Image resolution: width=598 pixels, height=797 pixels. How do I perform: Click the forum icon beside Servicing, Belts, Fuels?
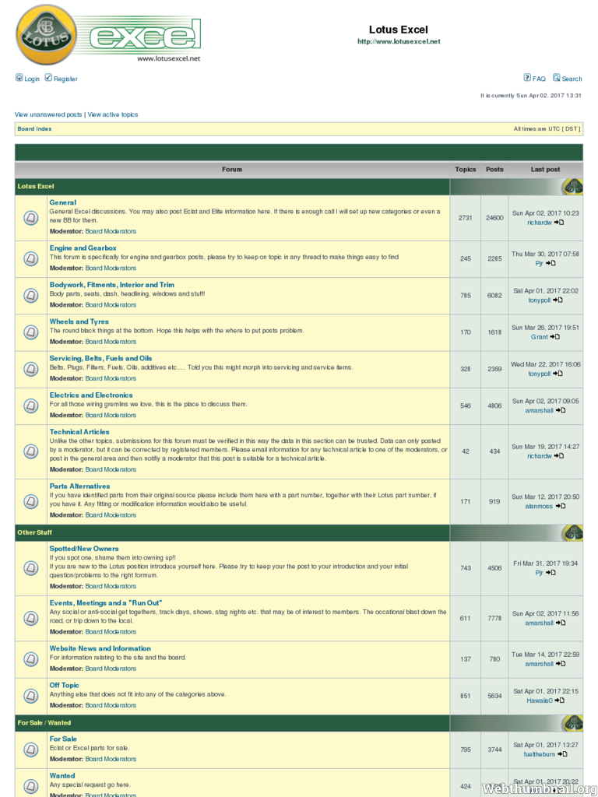click(31, 369)
